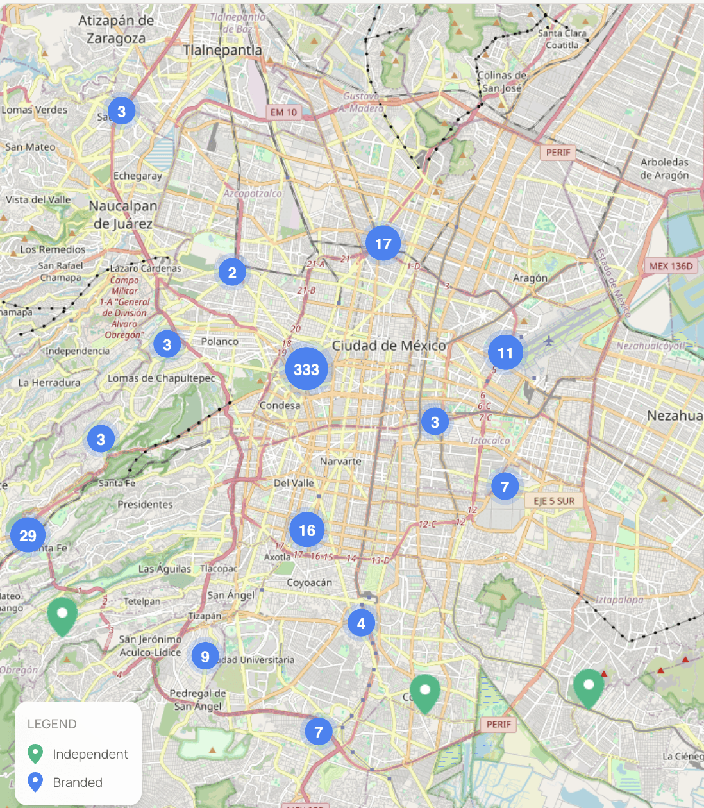Click the "Coyoacán" map label

click(x=309, y=583)
